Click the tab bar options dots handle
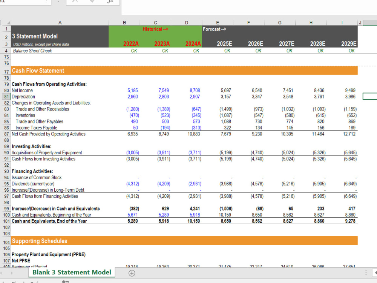This screenshot has height=283, width=377. [366, 273]
